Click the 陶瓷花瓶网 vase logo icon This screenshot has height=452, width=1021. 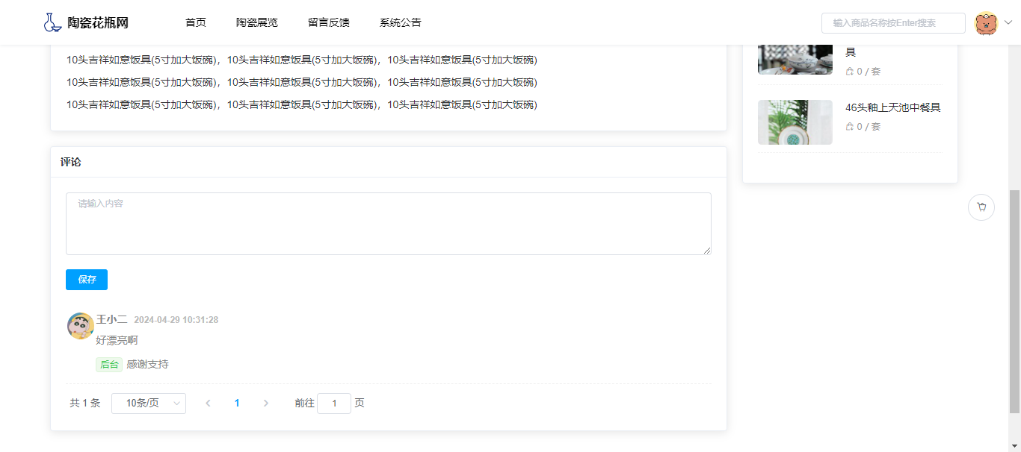(52, 22)
